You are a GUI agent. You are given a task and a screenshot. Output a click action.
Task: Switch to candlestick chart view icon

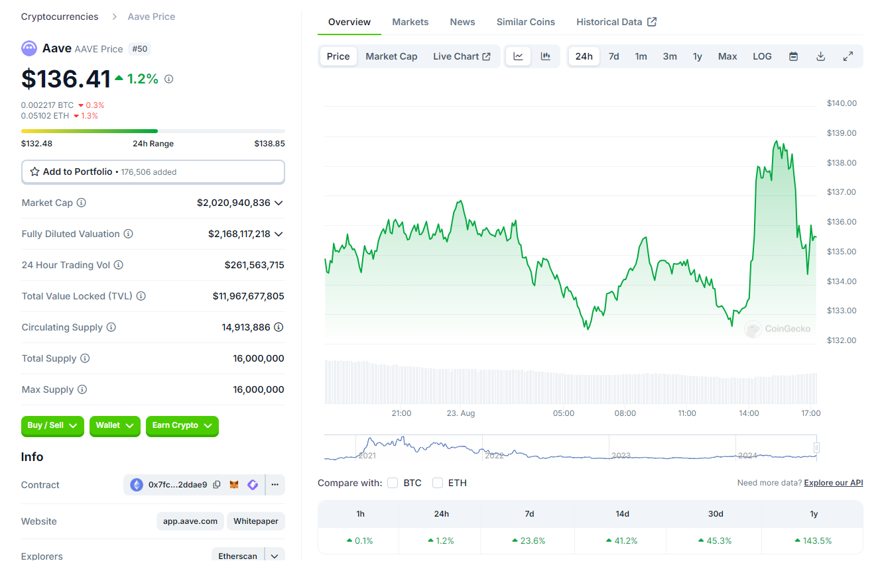[x=546, y=56]
